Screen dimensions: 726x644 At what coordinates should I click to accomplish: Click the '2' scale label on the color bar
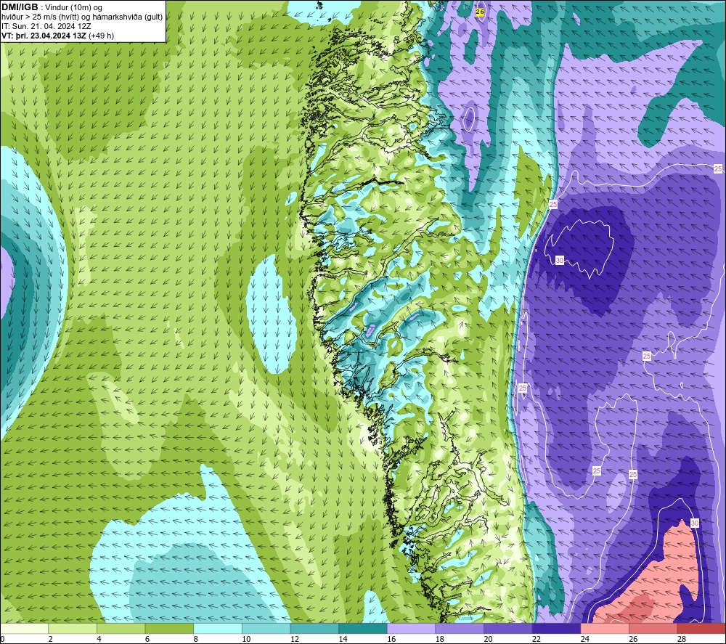[x=51, y=639]
